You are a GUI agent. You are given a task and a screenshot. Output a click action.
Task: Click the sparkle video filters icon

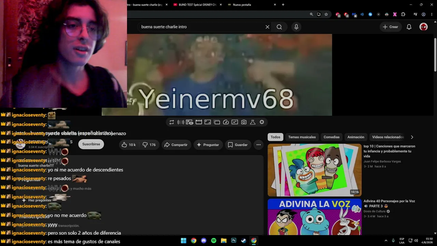[x=235, y=122]
